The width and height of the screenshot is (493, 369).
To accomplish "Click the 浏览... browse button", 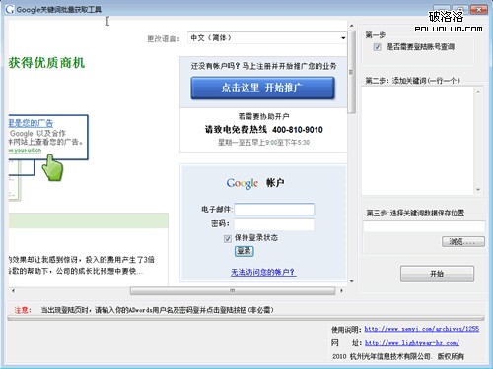I will (x=463, y=242).
